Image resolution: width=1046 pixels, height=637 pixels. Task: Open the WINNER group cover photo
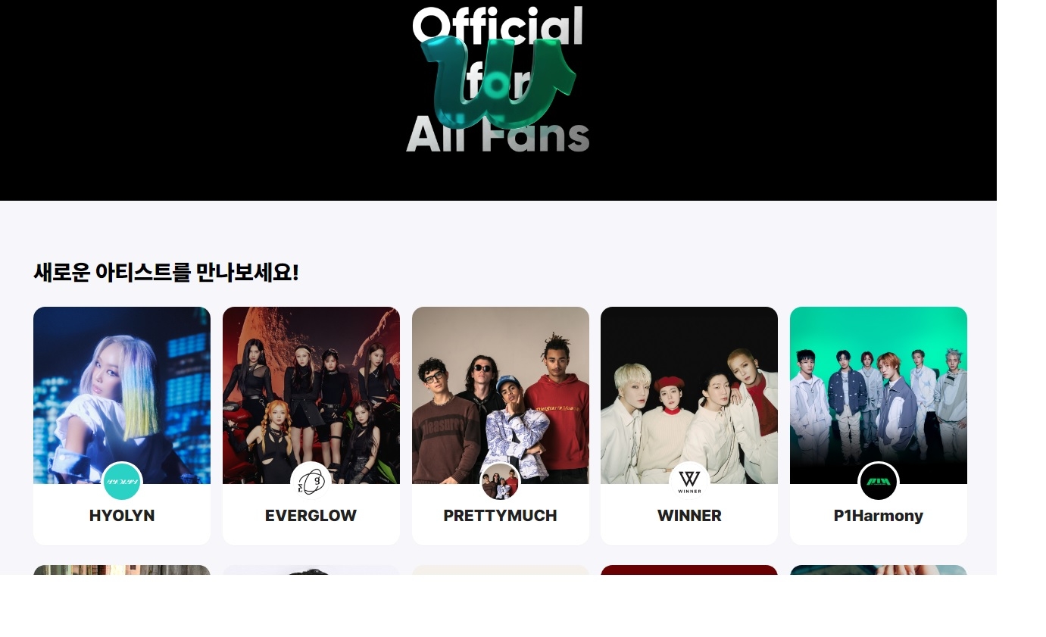click(x=689, y=395)
